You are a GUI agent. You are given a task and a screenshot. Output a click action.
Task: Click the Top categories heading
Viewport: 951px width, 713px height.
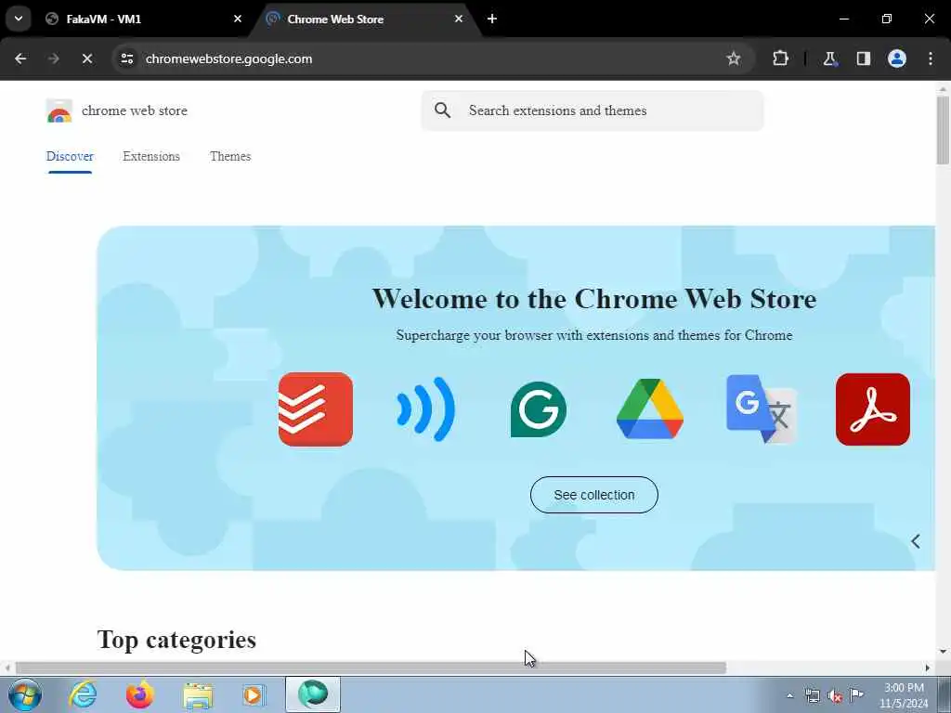[176, 640]
